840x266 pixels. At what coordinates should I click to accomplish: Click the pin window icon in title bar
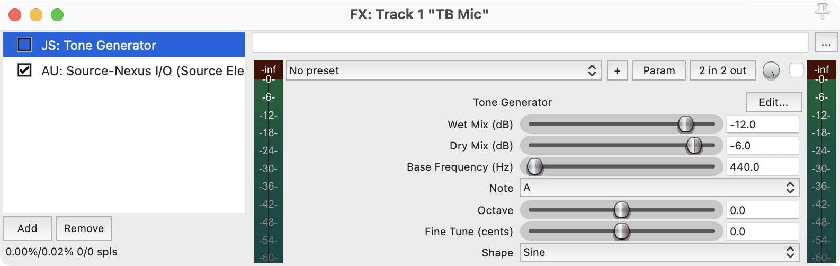pos(822,12)
